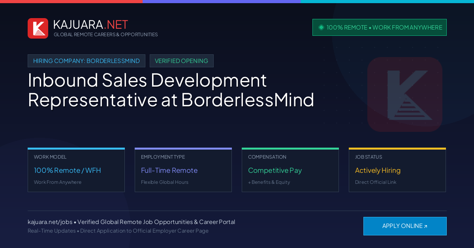Click the kajuara.net/jobs link text
Screen dimensions: 474x248
tap(50, 222)
